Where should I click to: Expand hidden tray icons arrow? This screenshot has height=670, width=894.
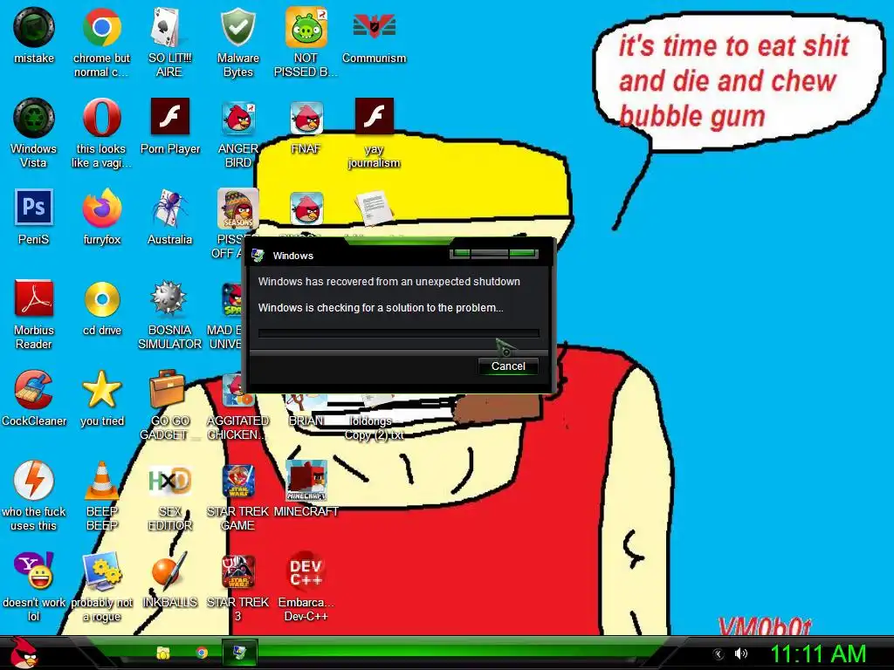click(719, 654)
